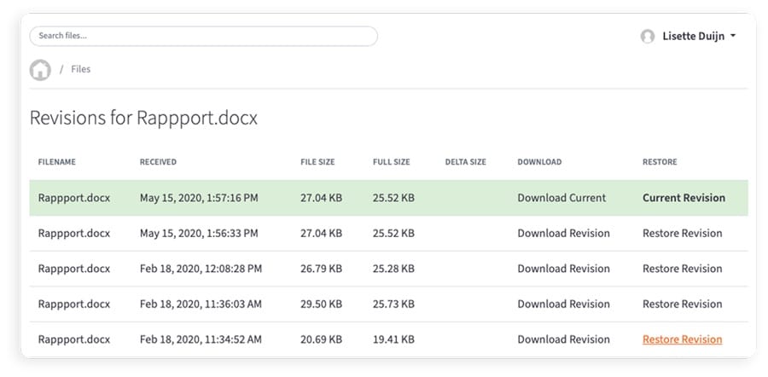Click the user avatar icon
The width and height of the screenshot is (768, 377).
click(648, 36)
